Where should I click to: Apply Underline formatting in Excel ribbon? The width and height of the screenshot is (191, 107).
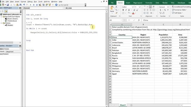[x=129, y=10]
